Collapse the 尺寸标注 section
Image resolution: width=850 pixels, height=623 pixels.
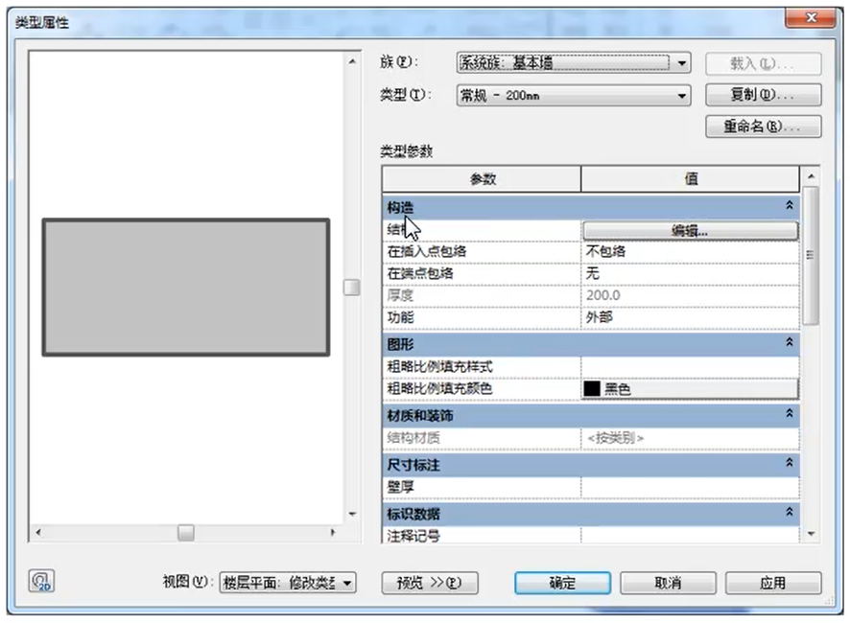788,465
